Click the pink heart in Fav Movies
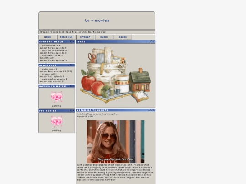The image size is (246, 184). pyautogui.click(x=56, y=121)
